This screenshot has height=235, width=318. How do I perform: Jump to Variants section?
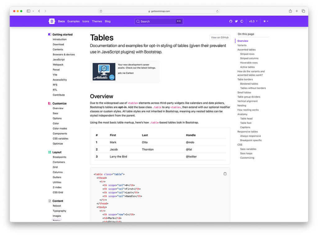(242, 45)
